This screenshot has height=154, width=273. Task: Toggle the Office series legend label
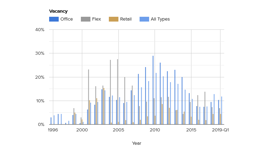click(67, 19)
